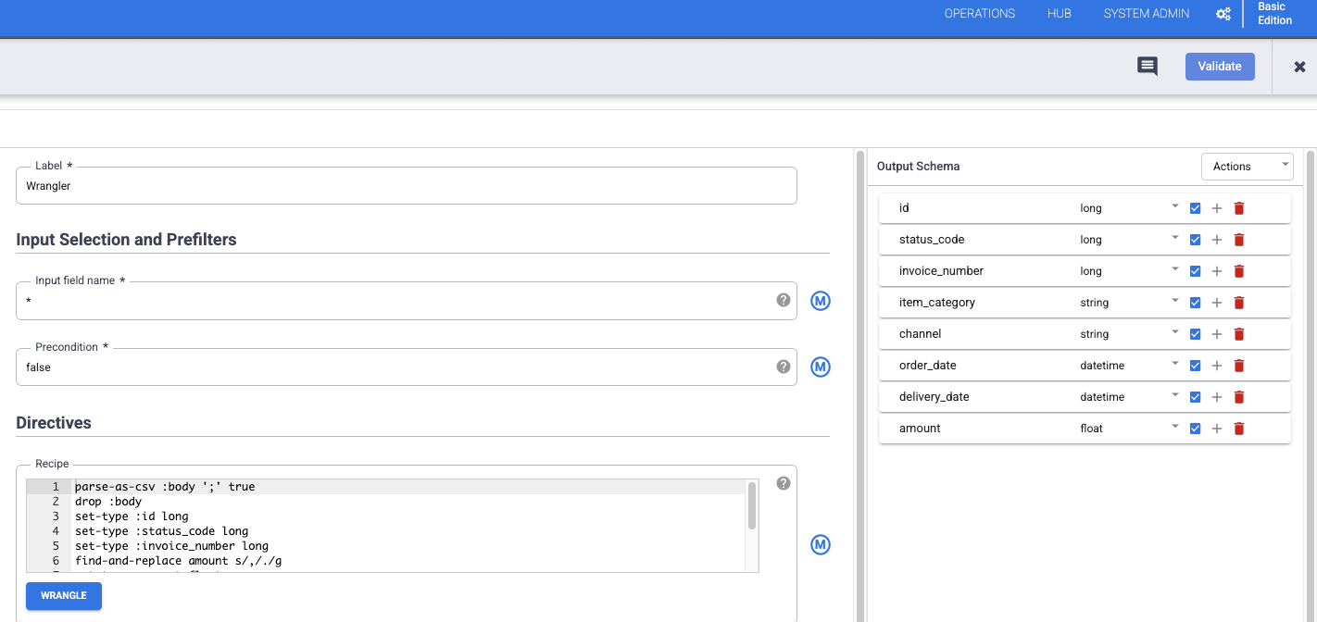Click recipe line find-and-replace amount

pos(179,561)
